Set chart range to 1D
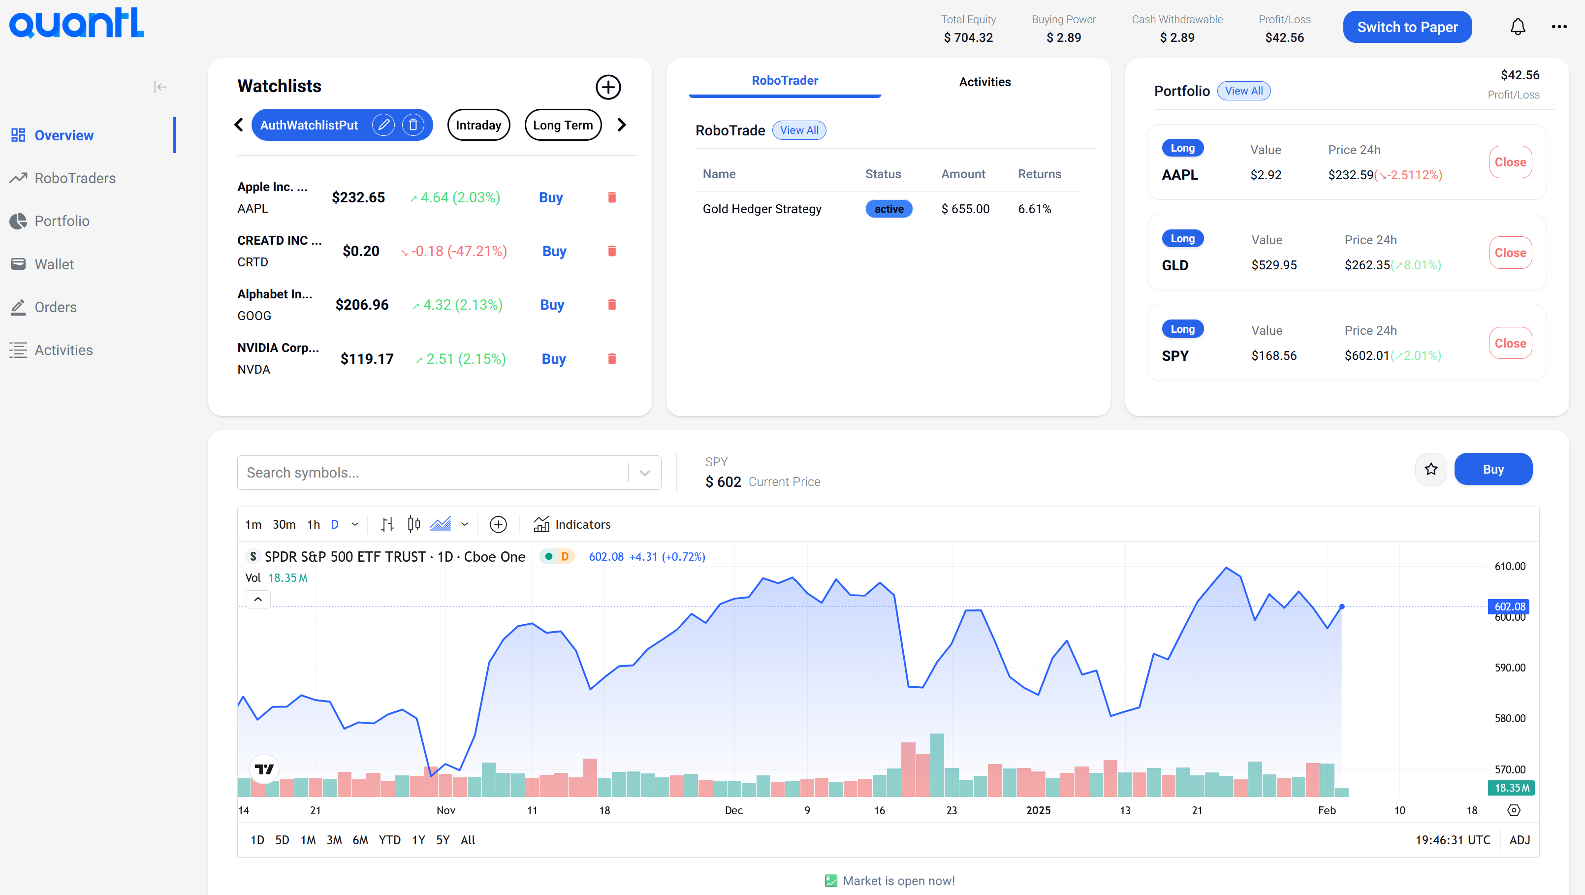 click(x=257, y=839)
